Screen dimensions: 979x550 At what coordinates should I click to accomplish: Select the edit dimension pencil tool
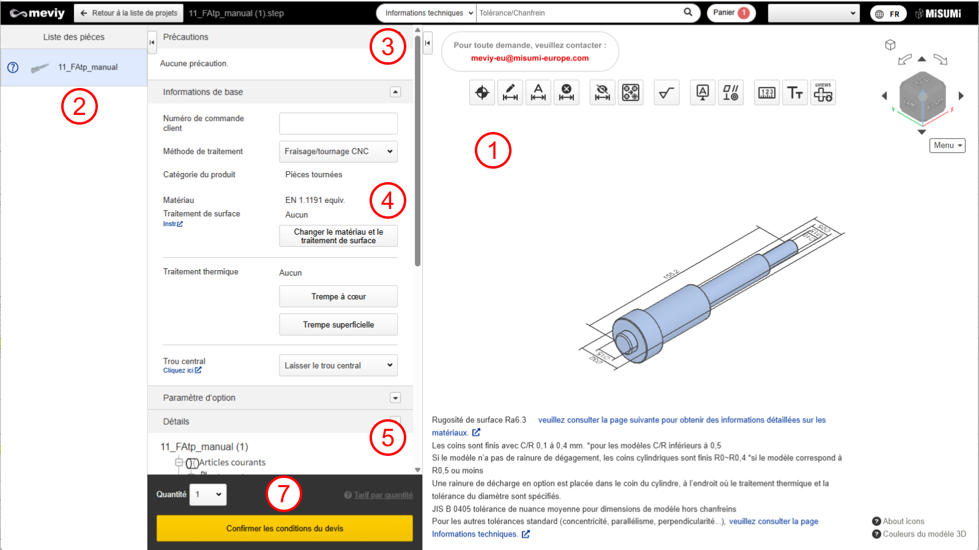click(510, 93)
